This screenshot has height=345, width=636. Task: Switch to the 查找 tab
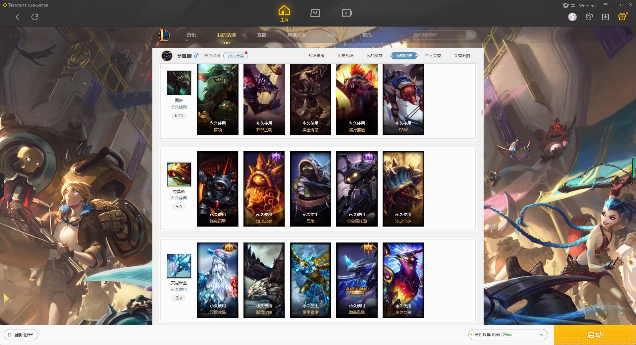coord(367,35)
